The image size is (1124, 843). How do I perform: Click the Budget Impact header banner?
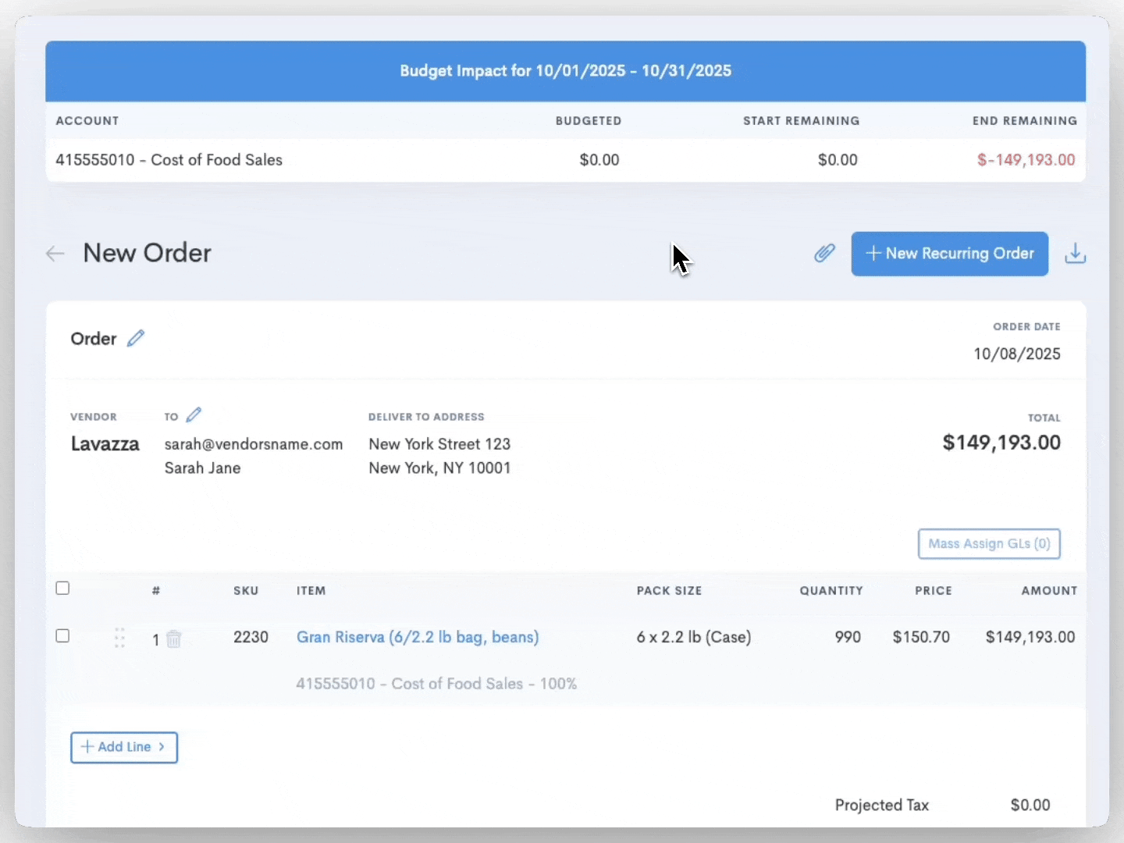point(565,71)
